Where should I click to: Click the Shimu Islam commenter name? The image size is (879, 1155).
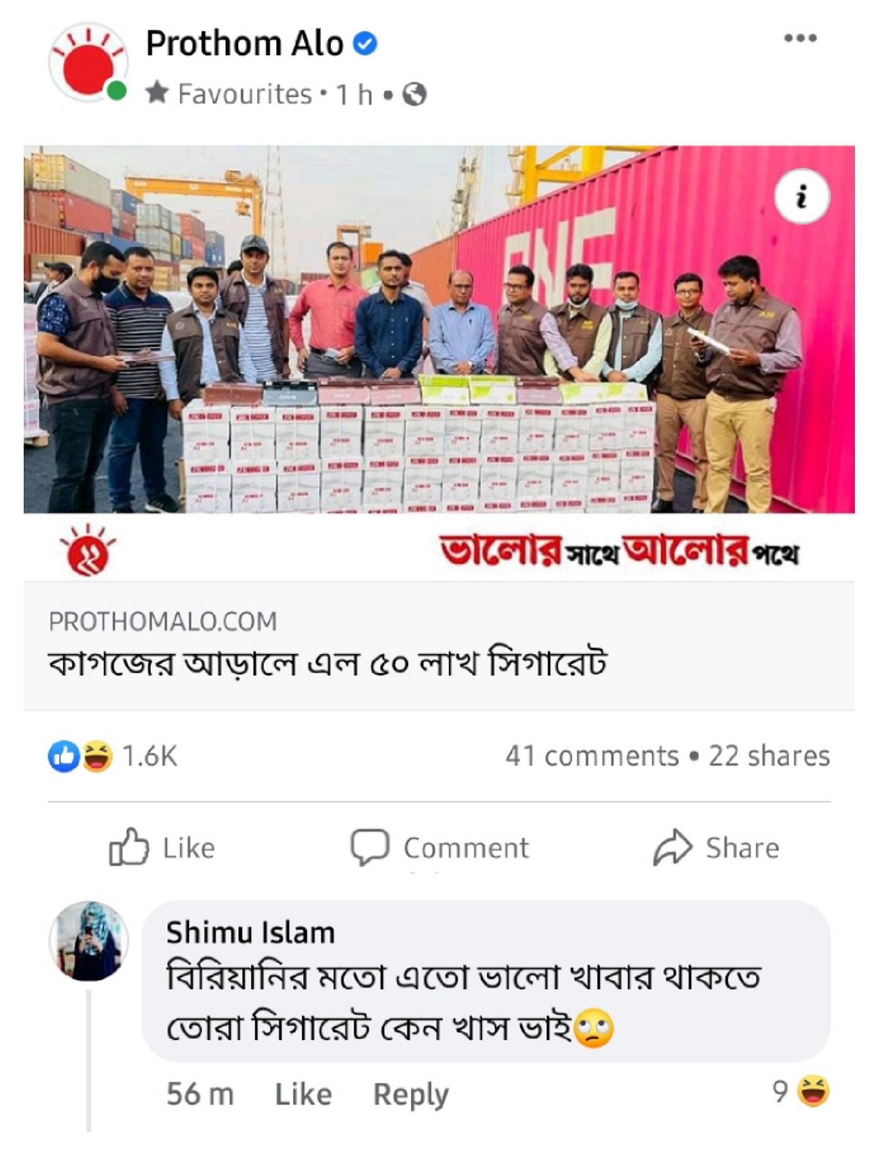(251, 932)
